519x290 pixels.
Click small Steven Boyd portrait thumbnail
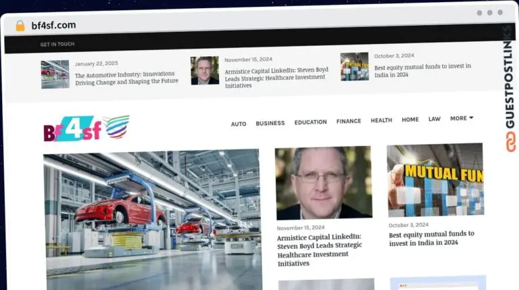205,70
